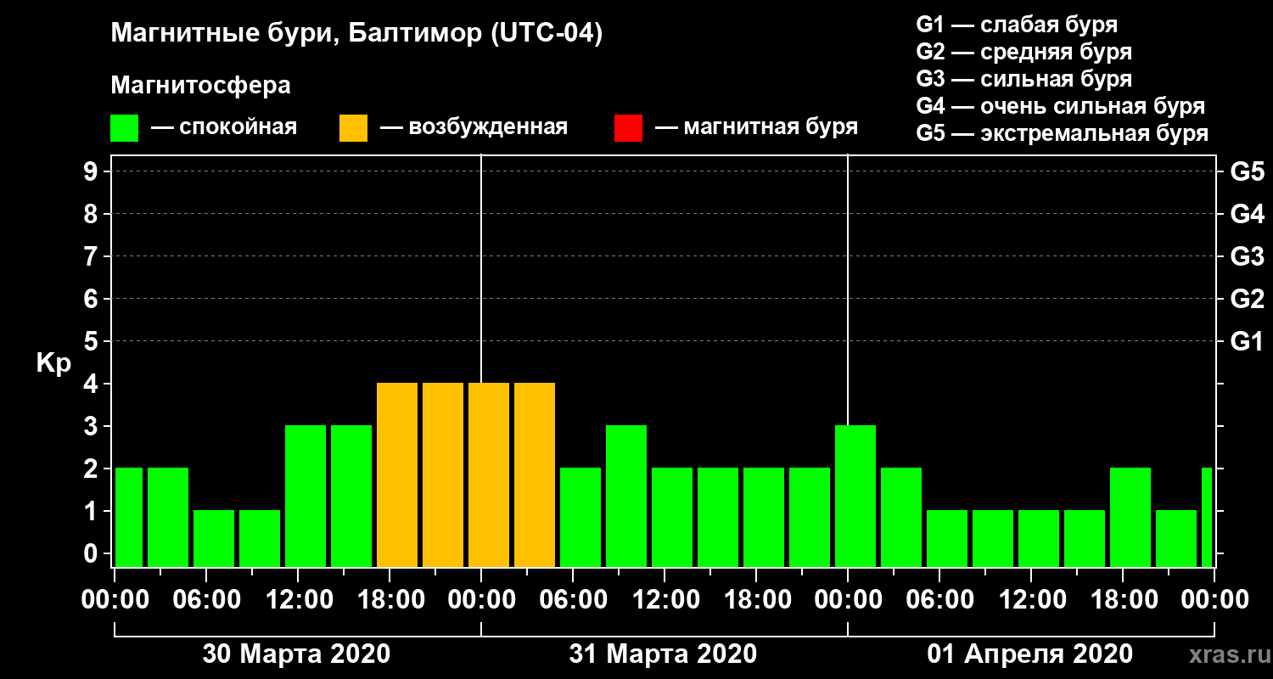Click the 'Kp' axis label
The image size is (1273, 679).
click(53, 362)
